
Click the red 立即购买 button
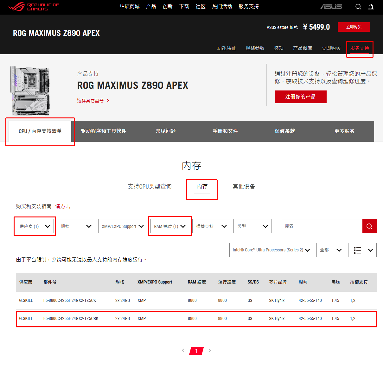coord(354,27)
